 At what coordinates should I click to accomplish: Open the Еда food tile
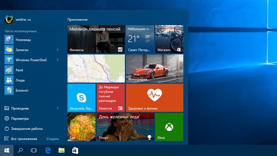(x=82, y=127)
